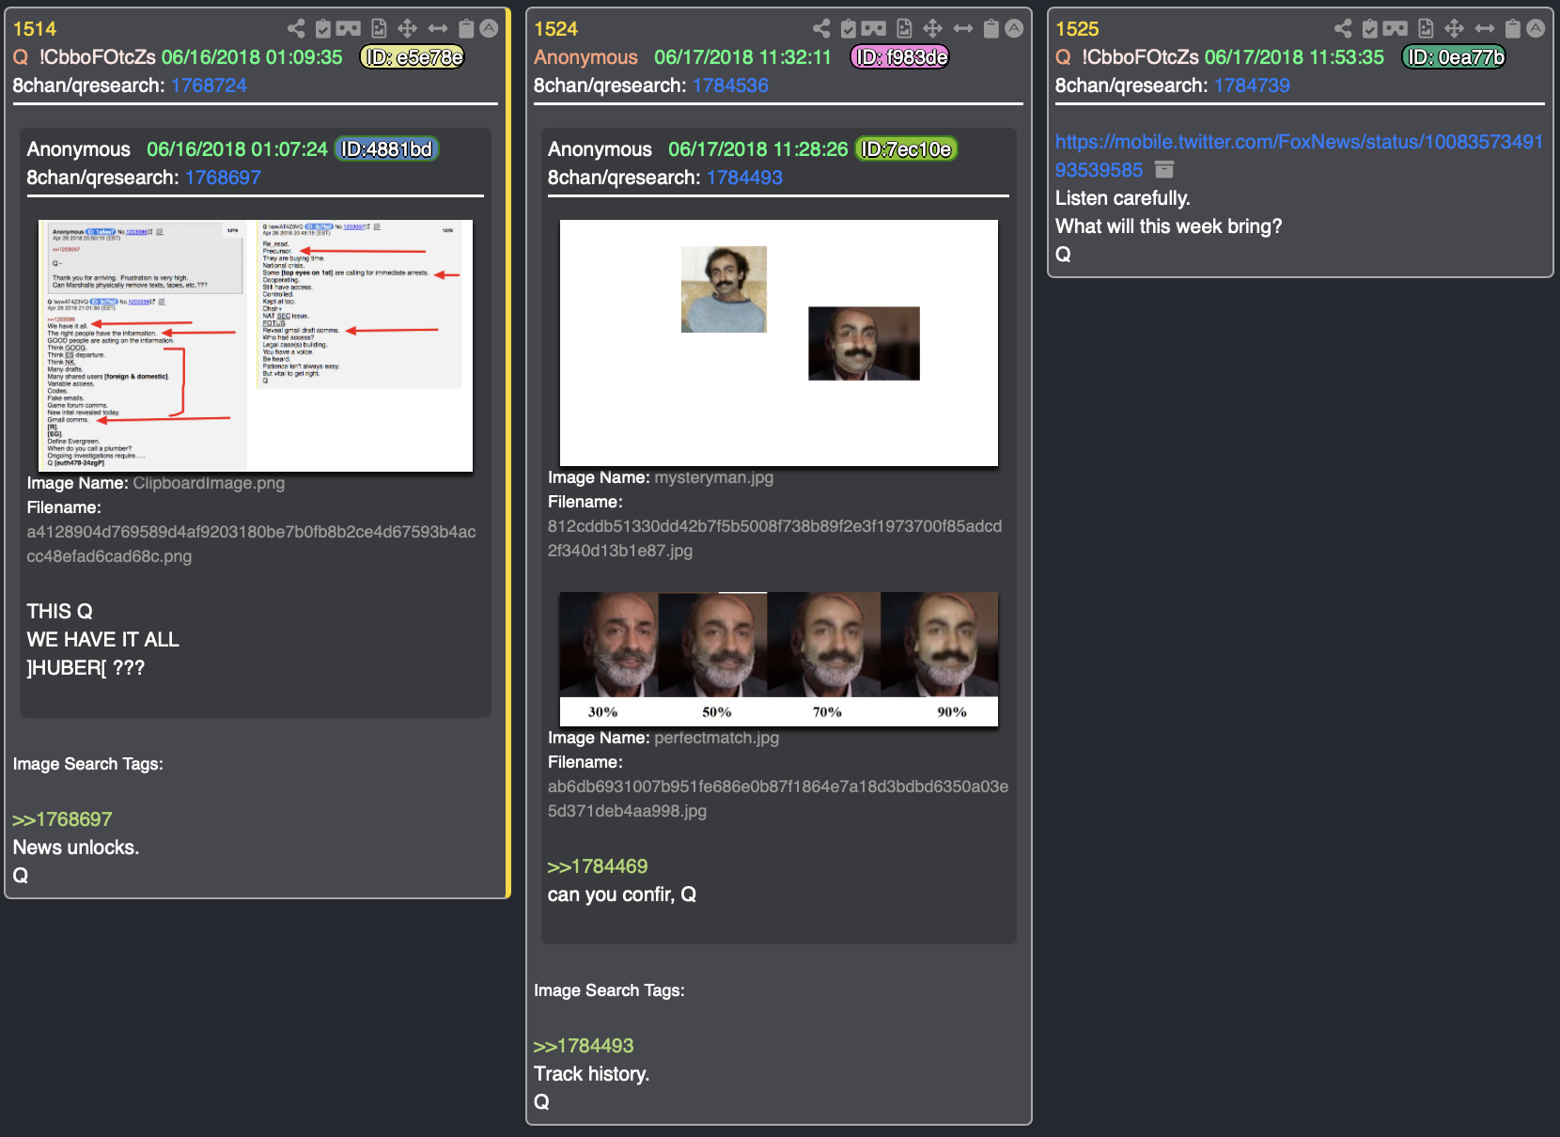Follow green reply reference >>1784493
1560x1137 pixels.
click(x=584, y=1046)
